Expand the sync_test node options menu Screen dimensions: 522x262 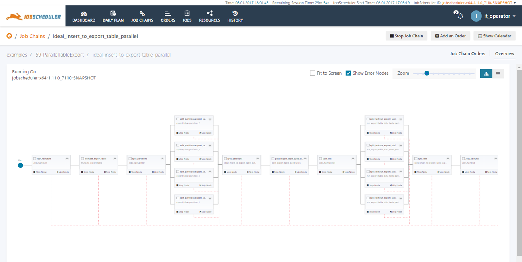click(448, 158)
